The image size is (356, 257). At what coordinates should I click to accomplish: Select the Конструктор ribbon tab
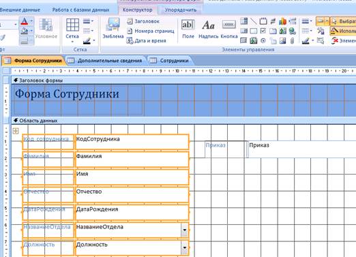click(x=137, y=10)
